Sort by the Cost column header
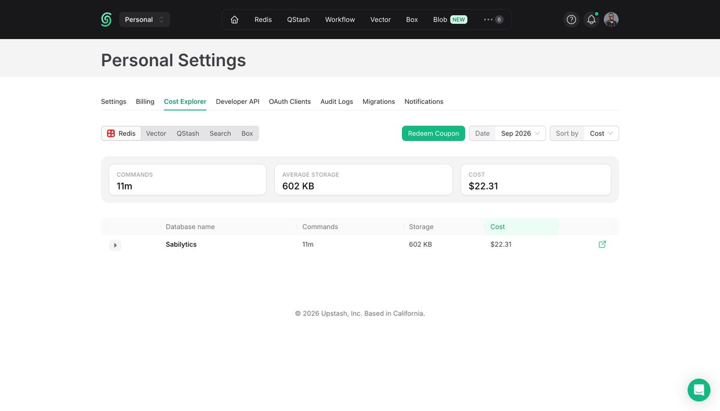This screenshot has width=720, height=411. tap(497, 227)
